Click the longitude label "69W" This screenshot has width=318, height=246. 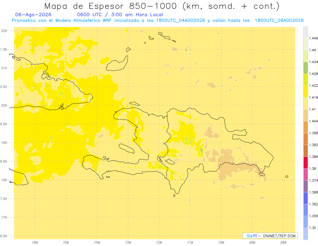pyautogui.click(x=252, y=243)
